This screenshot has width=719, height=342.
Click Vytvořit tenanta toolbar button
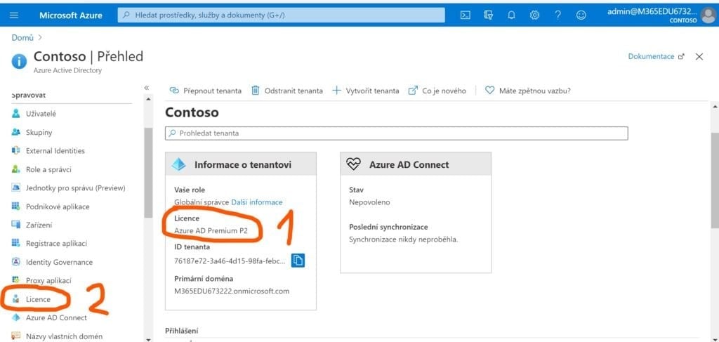(x=365, y=91)
